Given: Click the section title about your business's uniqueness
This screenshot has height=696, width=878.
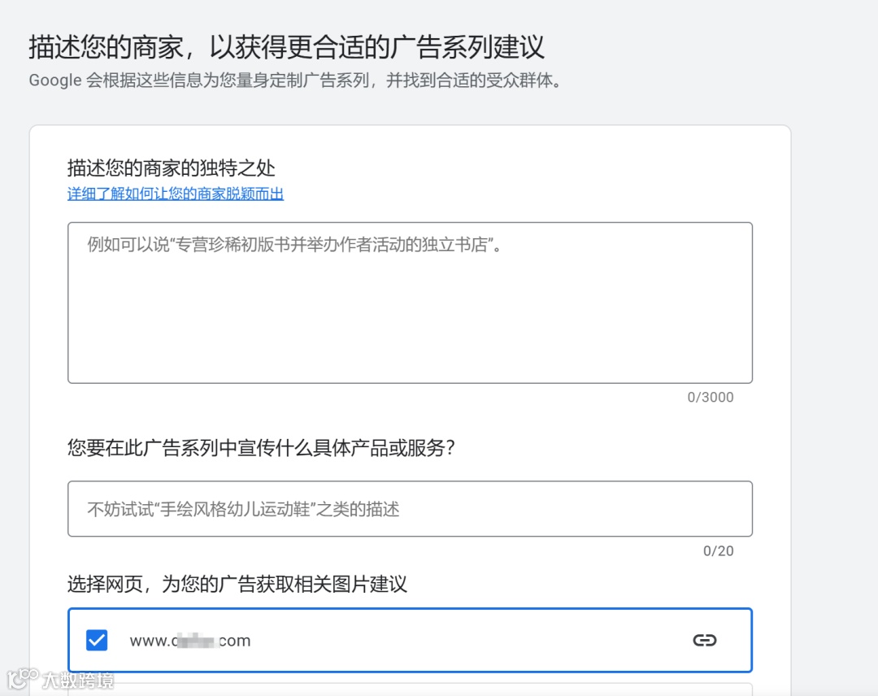Looking at the screenshot, I should click(x=172, y=168).
